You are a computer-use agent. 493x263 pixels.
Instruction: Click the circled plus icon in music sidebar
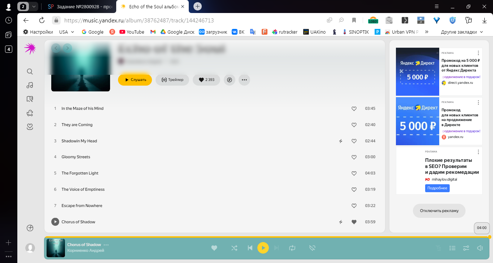click(30, 228)
